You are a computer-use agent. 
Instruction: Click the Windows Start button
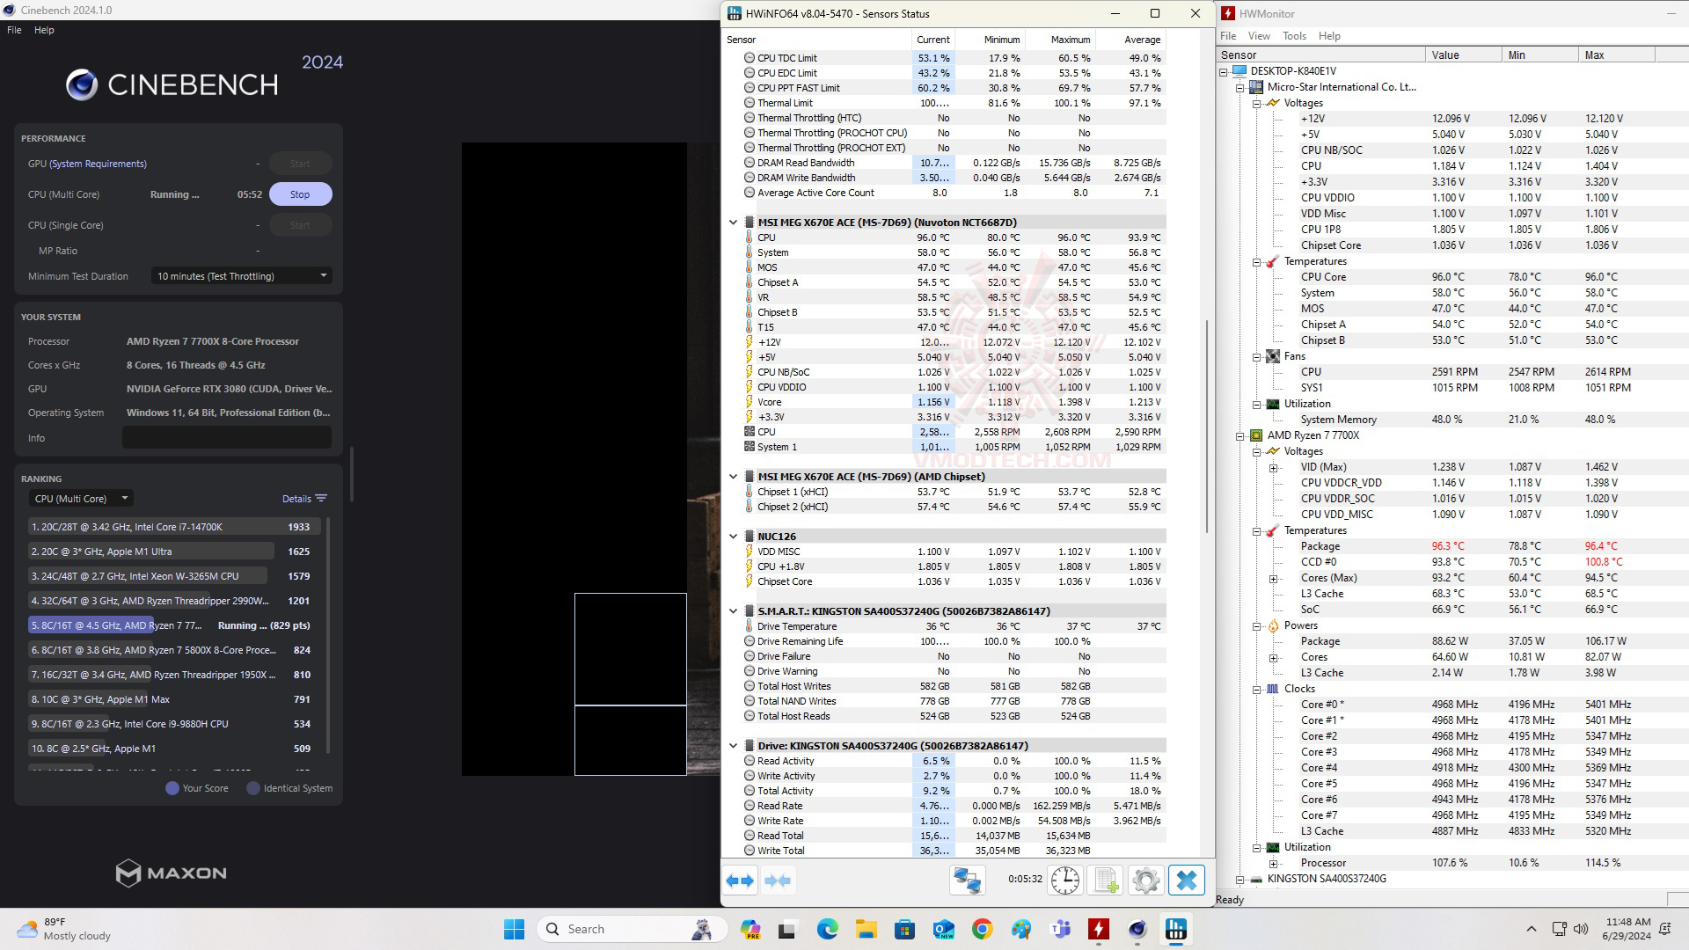[514, 929]
